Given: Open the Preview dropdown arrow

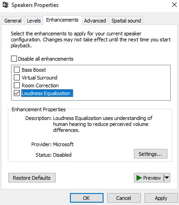Looking at the screenshot, I should point(167,178).
